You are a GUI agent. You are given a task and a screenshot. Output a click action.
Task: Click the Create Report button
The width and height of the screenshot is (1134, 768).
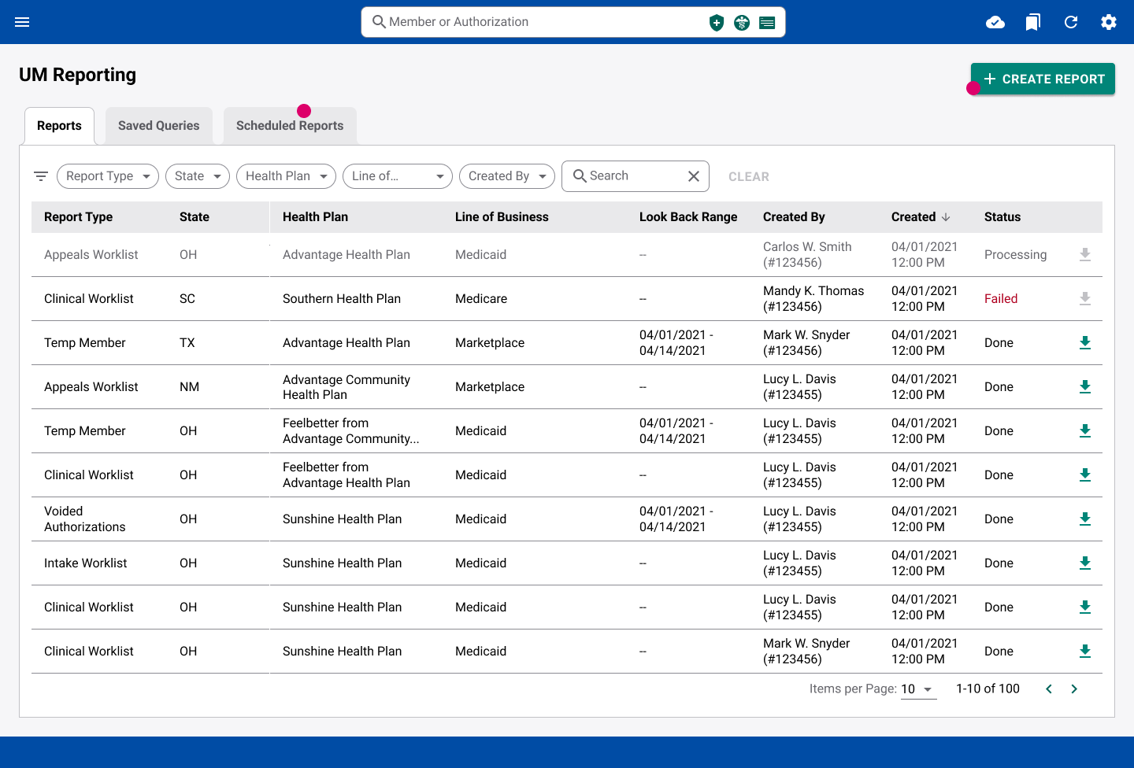(1043, 79)
